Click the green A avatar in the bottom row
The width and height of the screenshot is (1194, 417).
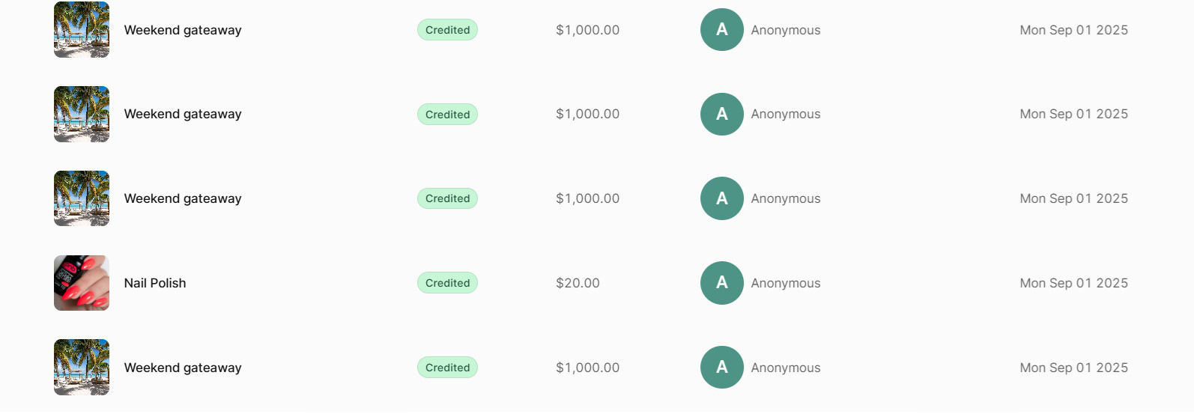tap(721, 368)
